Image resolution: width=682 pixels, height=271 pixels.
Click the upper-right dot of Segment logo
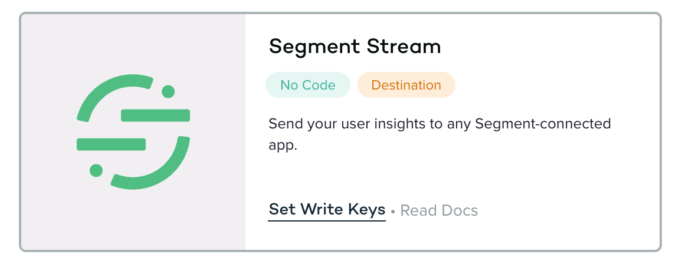pos(168,91)
